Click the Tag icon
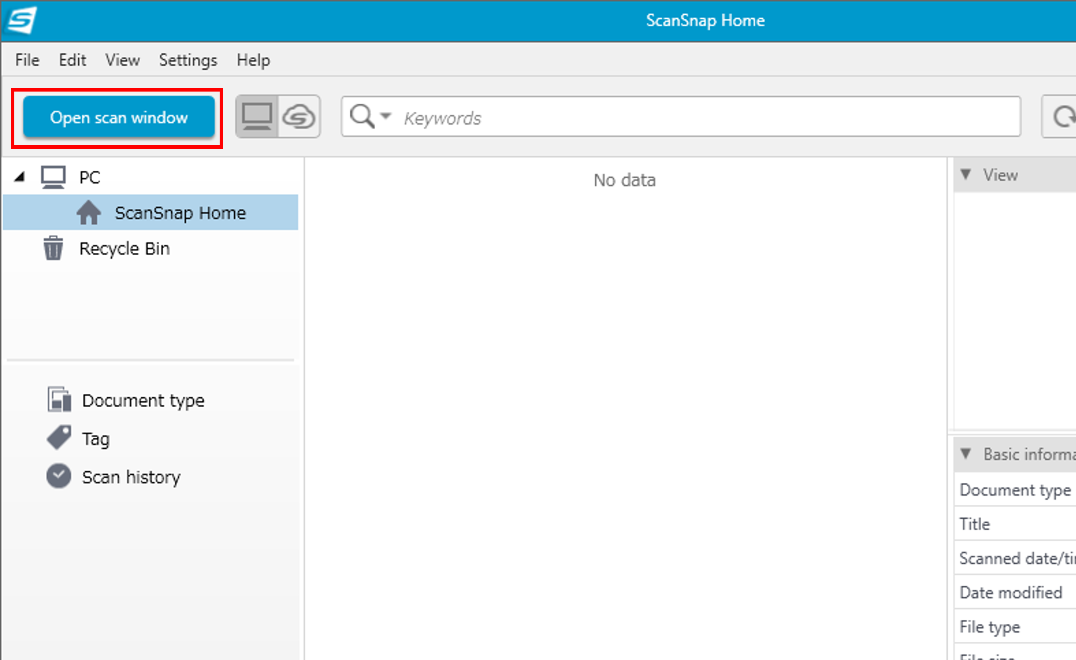Image resolution: width=1076 pixels, height=660 pixels. pyautogui.click(x=59, y=437)
